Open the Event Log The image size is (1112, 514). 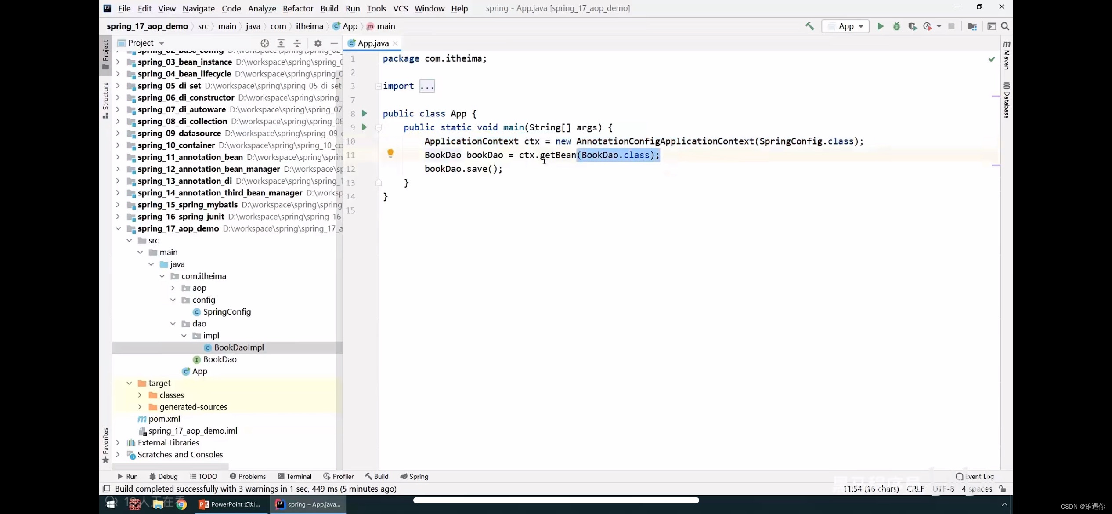click(975, 476)
